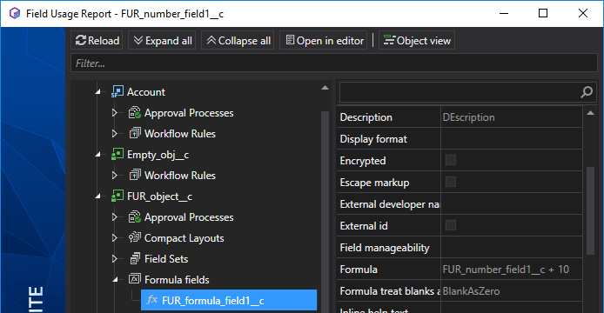
Task: Collapse the Empty_obj__c node
Action: coord(97,155)
